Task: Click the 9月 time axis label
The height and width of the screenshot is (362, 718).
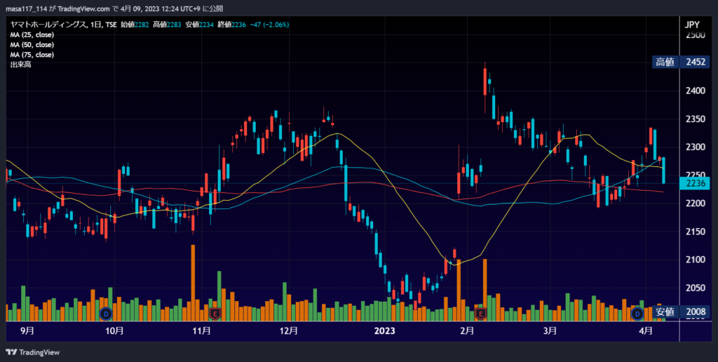Action: tap(27, 331)
